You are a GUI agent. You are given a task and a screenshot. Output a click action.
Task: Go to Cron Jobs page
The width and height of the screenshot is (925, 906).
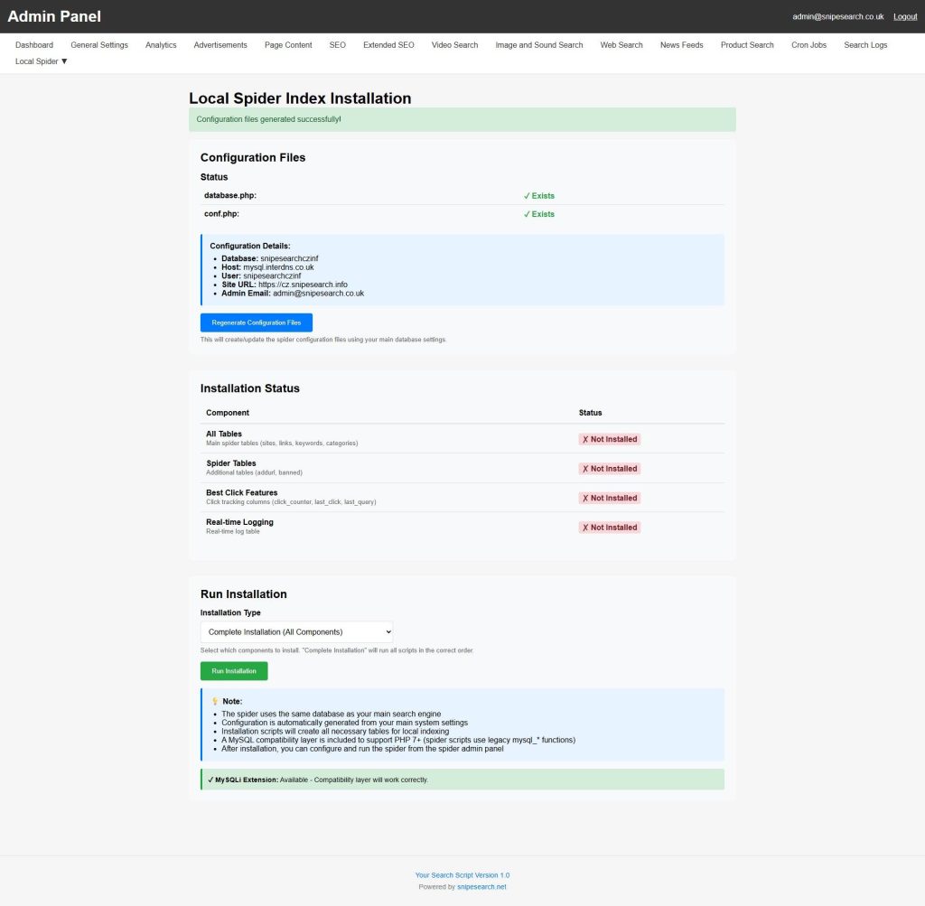(808, 45)
